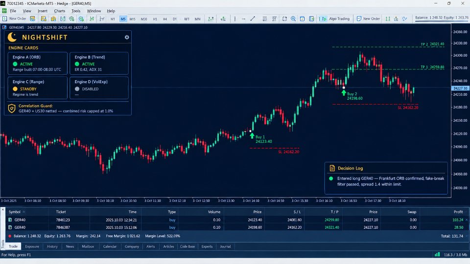Click the full-screen corner brackets toolbar icon
This screenshot has height=264, width=470.
click(284, 19)
